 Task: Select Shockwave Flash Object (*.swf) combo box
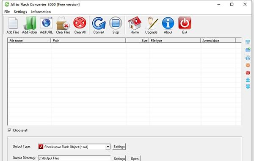click(x=74, y=147)
